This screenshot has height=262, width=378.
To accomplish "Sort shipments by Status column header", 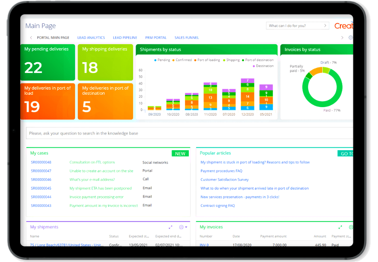I will 114,236.
